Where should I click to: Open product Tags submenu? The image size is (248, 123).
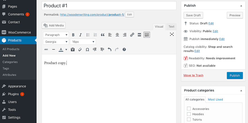[6, 69]
